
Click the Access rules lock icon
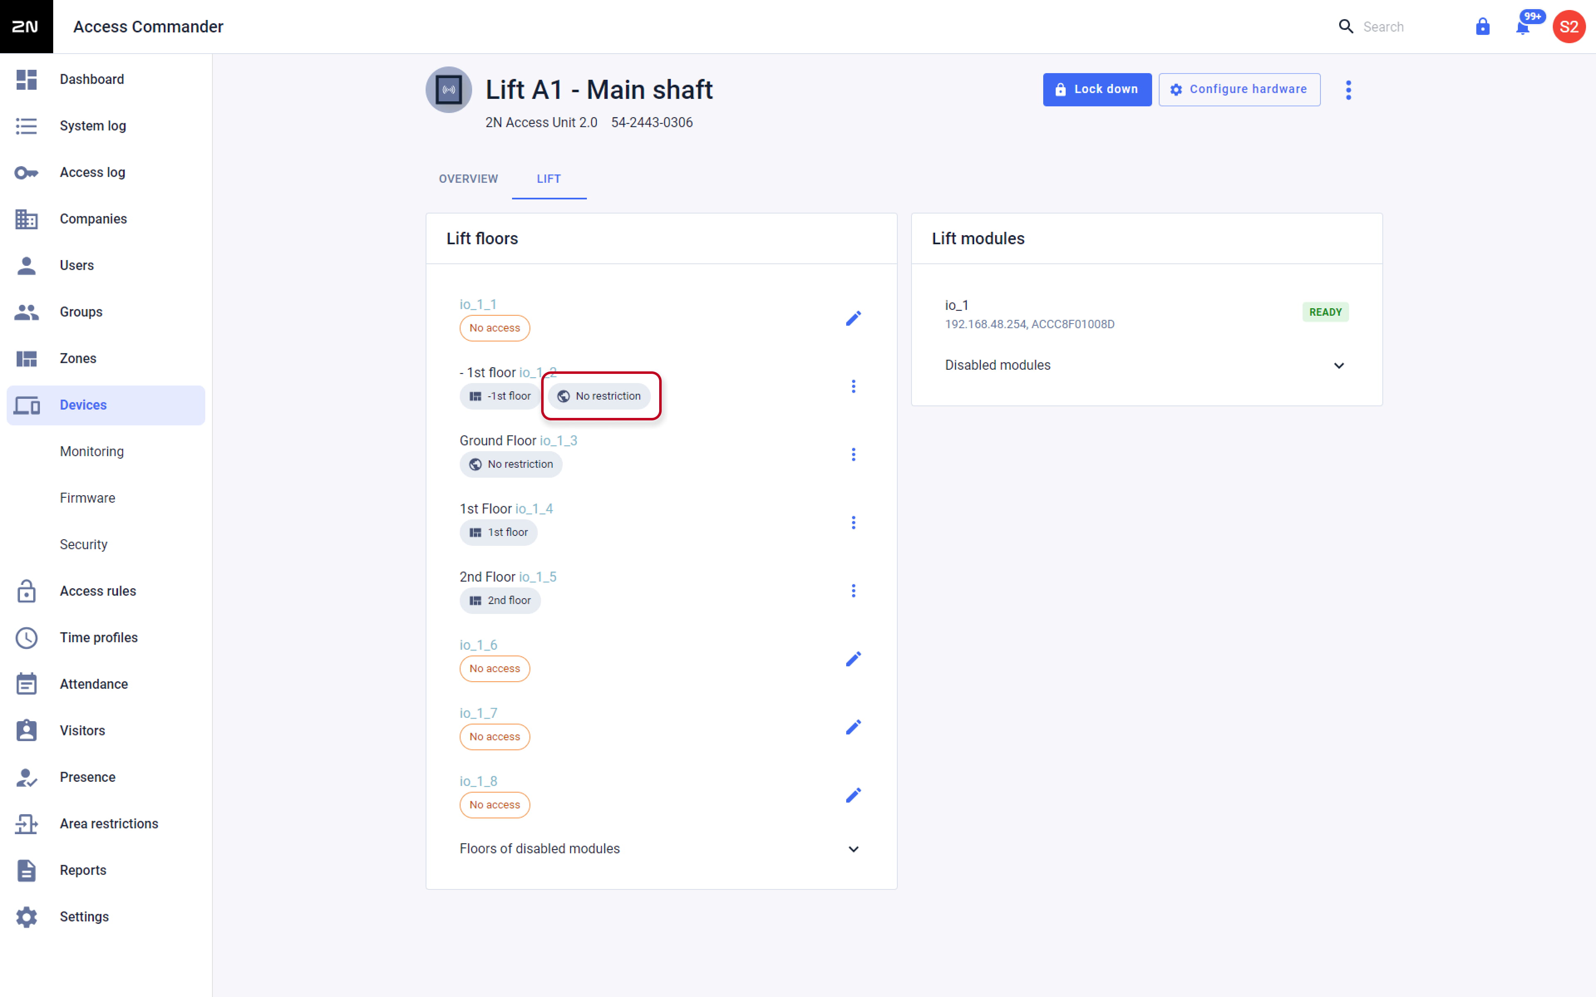[26, 592]
